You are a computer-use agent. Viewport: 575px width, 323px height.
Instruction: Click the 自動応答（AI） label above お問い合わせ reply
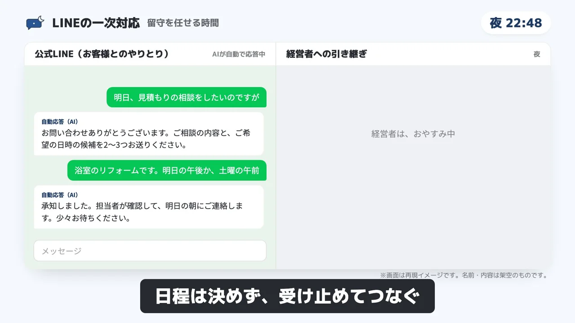tap(60, 122)
